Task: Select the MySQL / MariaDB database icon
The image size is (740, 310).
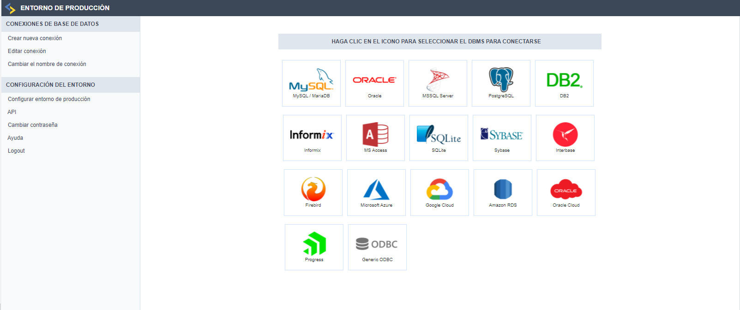Action: (311, 80)
